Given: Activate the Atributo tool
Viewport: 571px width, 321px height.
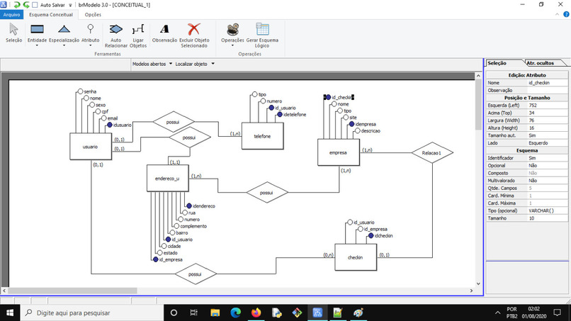Looking at the screenshot, I should (90, 33).
